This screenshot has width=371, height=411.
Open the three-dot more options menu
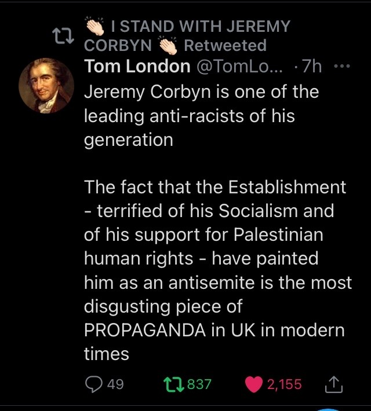tap(342, 66)
